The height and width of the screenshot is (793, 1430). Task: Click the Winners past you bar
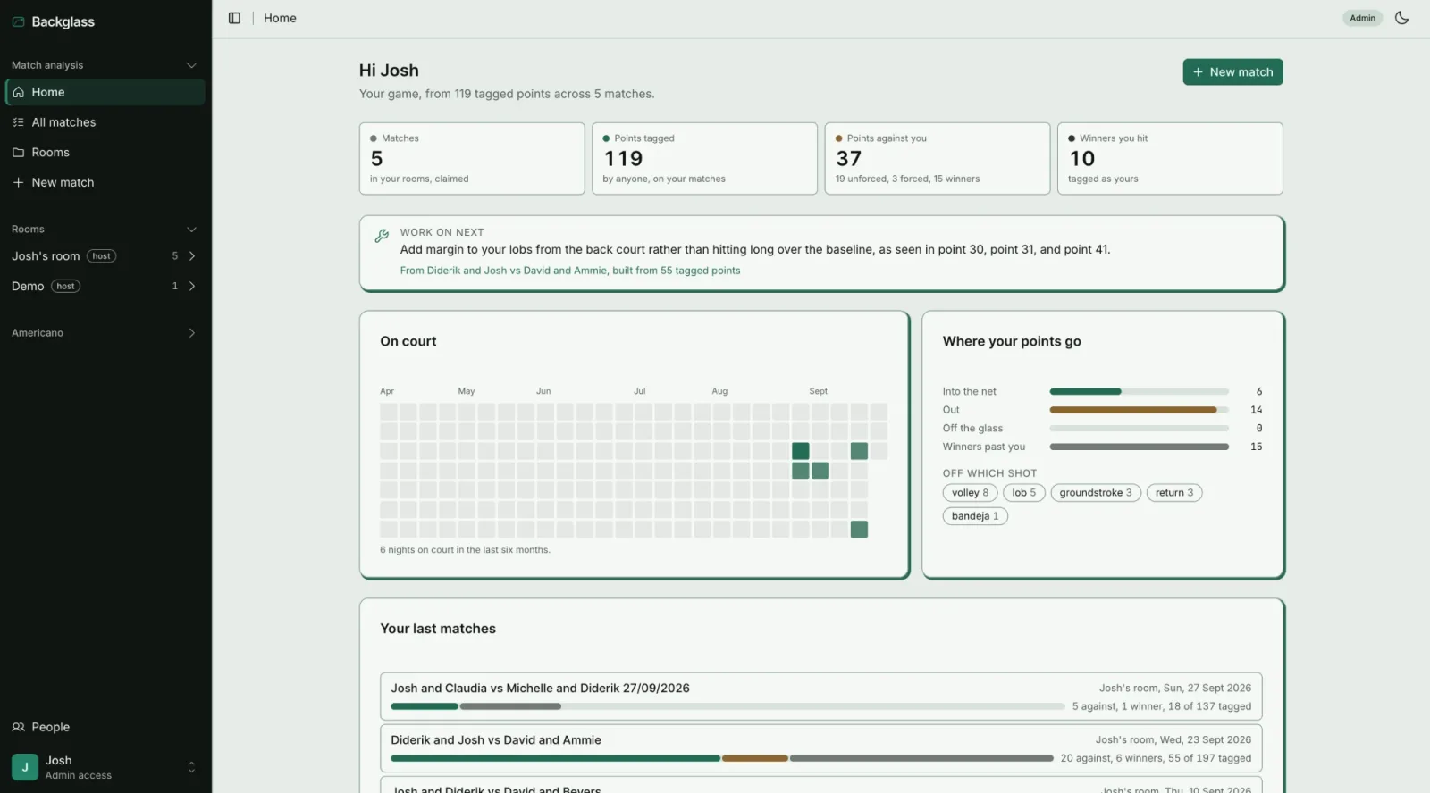click(1139, 447)
